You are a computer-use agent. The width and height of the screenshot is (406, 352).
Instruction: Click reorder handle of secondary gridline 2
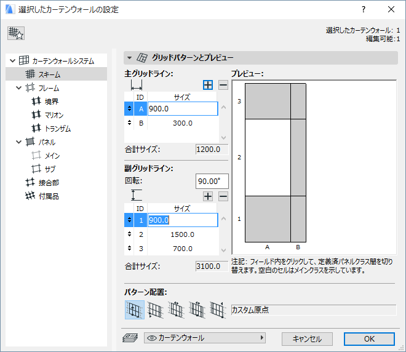coord(129,234)
